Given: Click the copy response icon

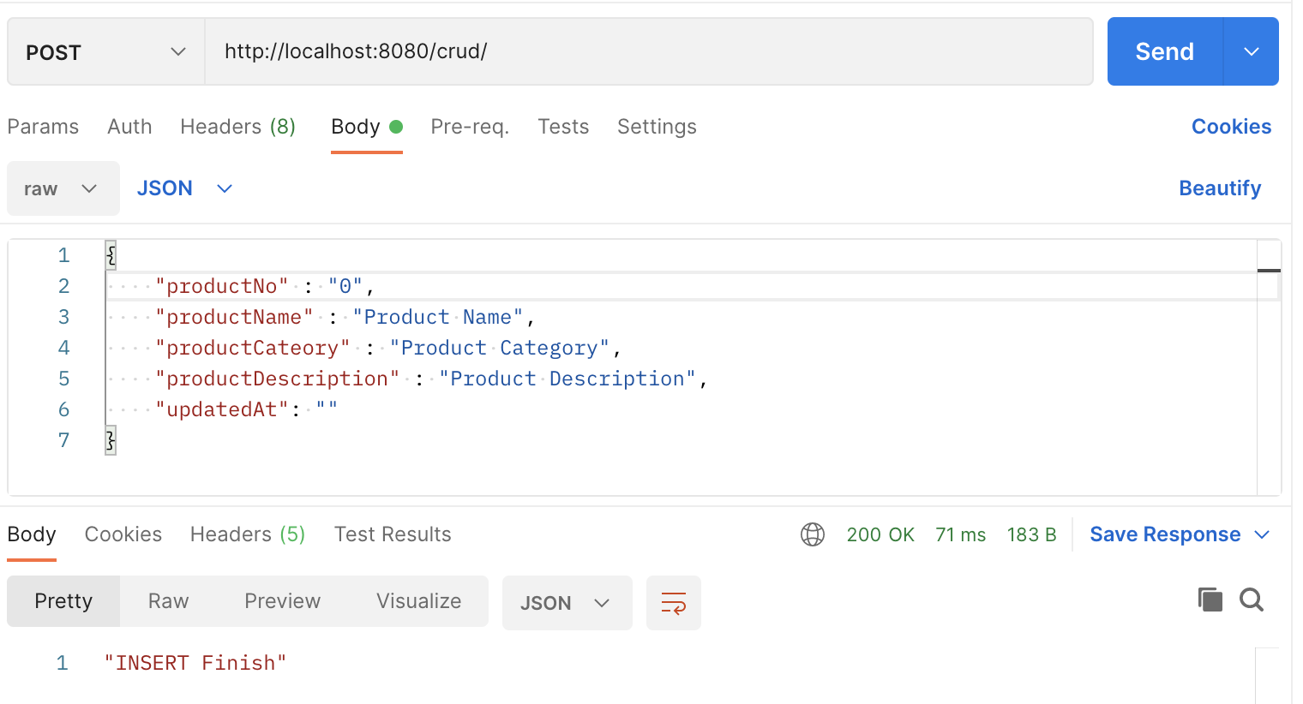Looking at the screenshot, I should (x=1210, y=600).
